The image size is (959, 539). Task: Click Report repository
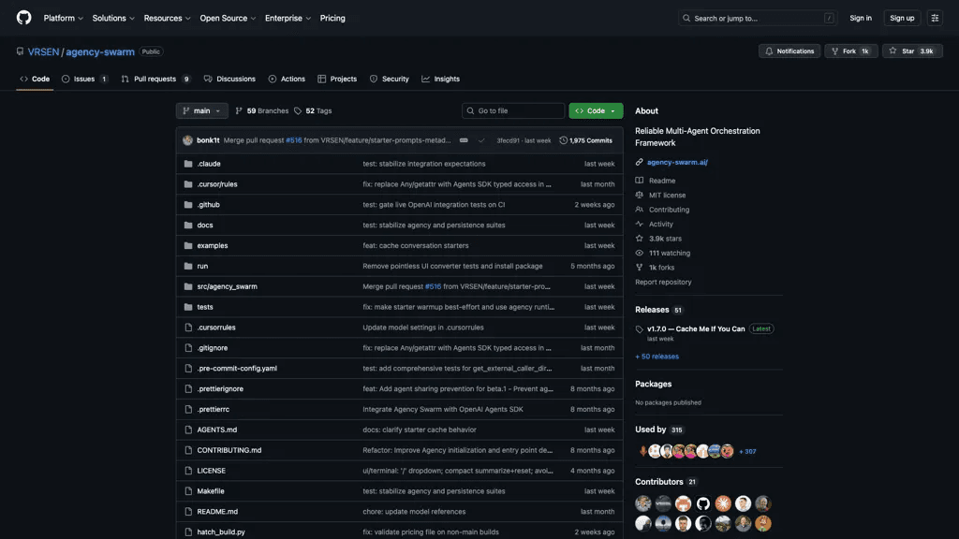[x=663, y=283]
